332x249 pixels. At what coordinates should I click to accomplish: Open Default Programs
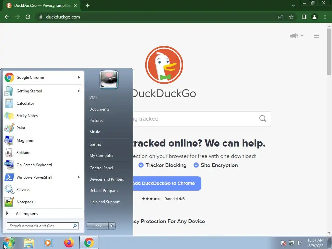click(104, 191)
